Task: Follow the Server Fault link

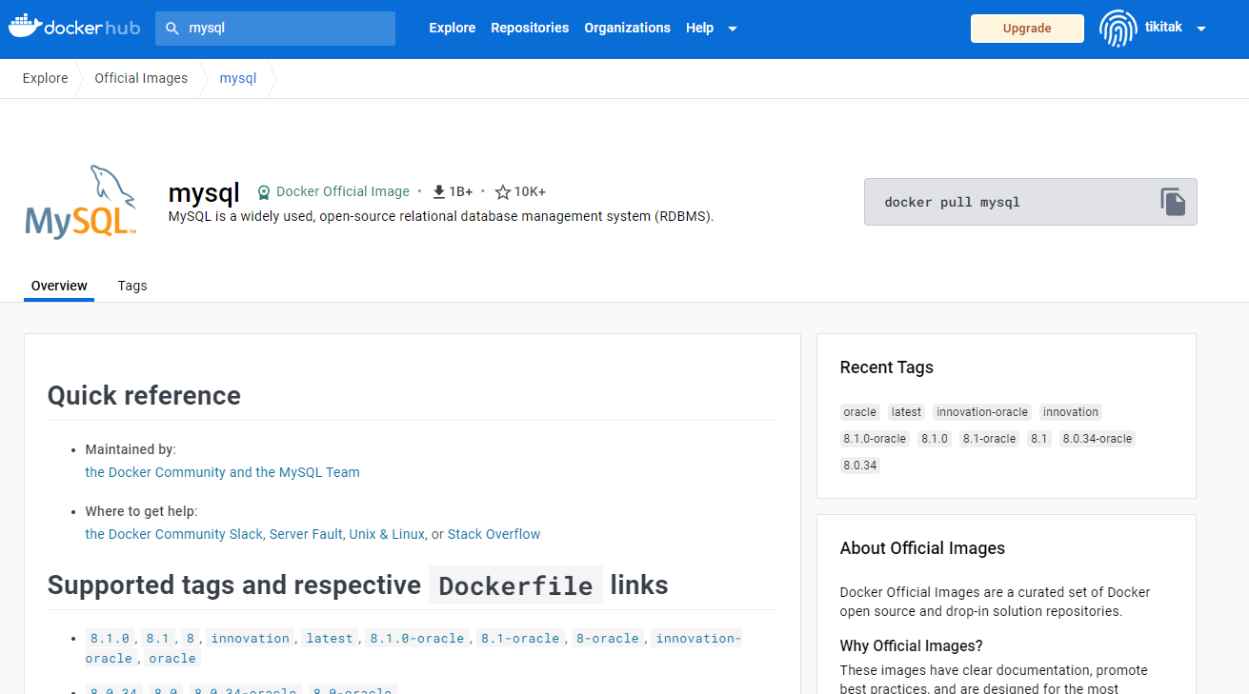Action: [x=306, y=534]
